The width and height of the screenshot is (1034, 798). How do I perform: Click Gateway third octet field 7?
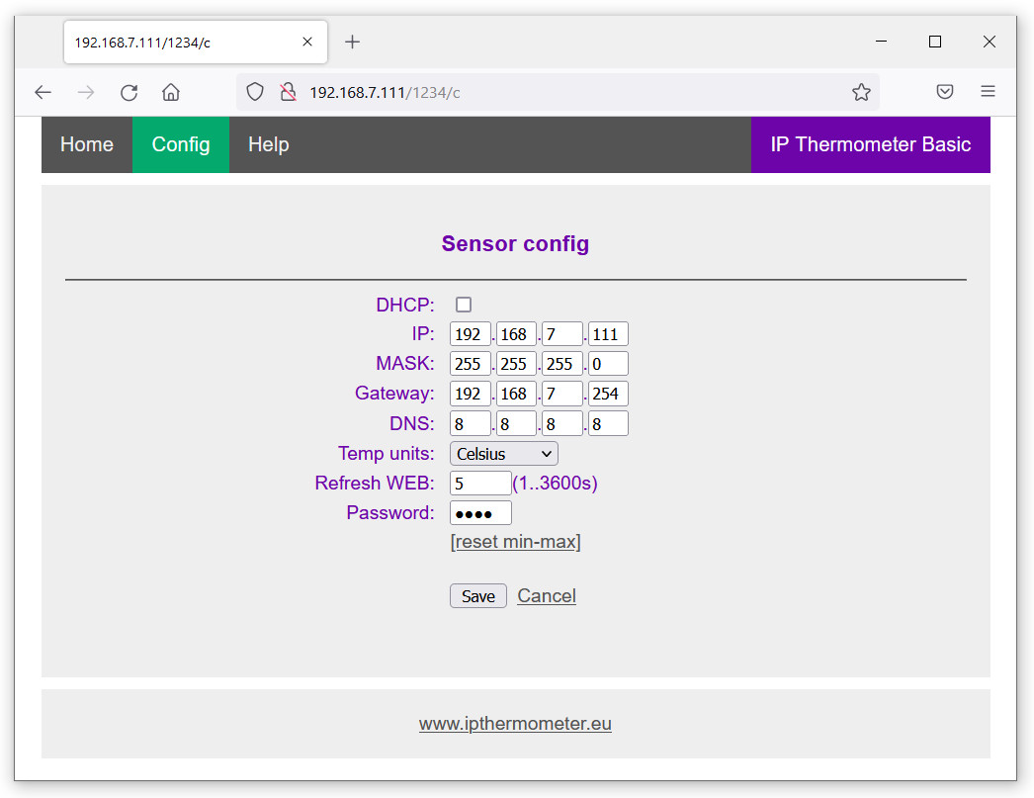pos(561,394)
